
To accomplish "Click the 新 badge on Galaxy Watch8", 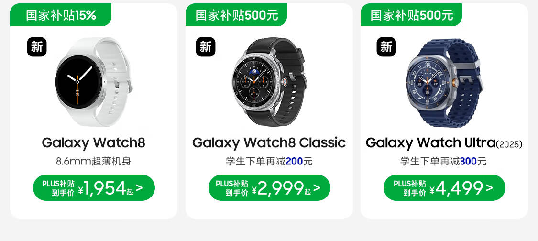I will (37, 47).
